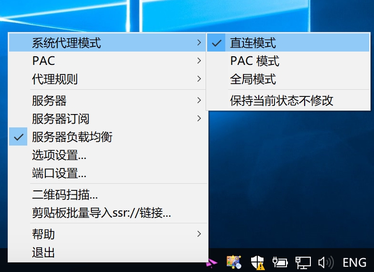Click the battery power tray icon
374x272 pixels.
(280, 262)
